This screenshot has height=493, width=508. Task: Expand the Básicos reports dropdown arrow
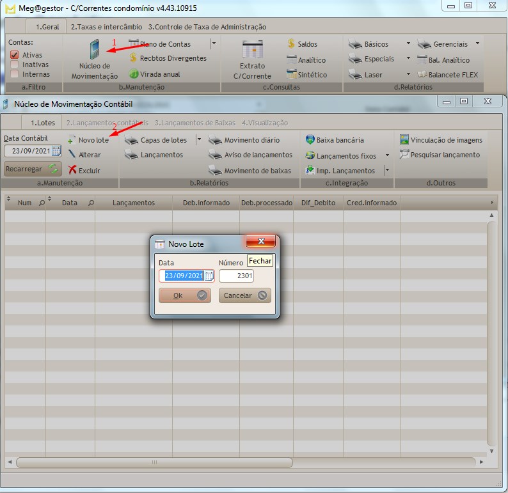point(408,44)
